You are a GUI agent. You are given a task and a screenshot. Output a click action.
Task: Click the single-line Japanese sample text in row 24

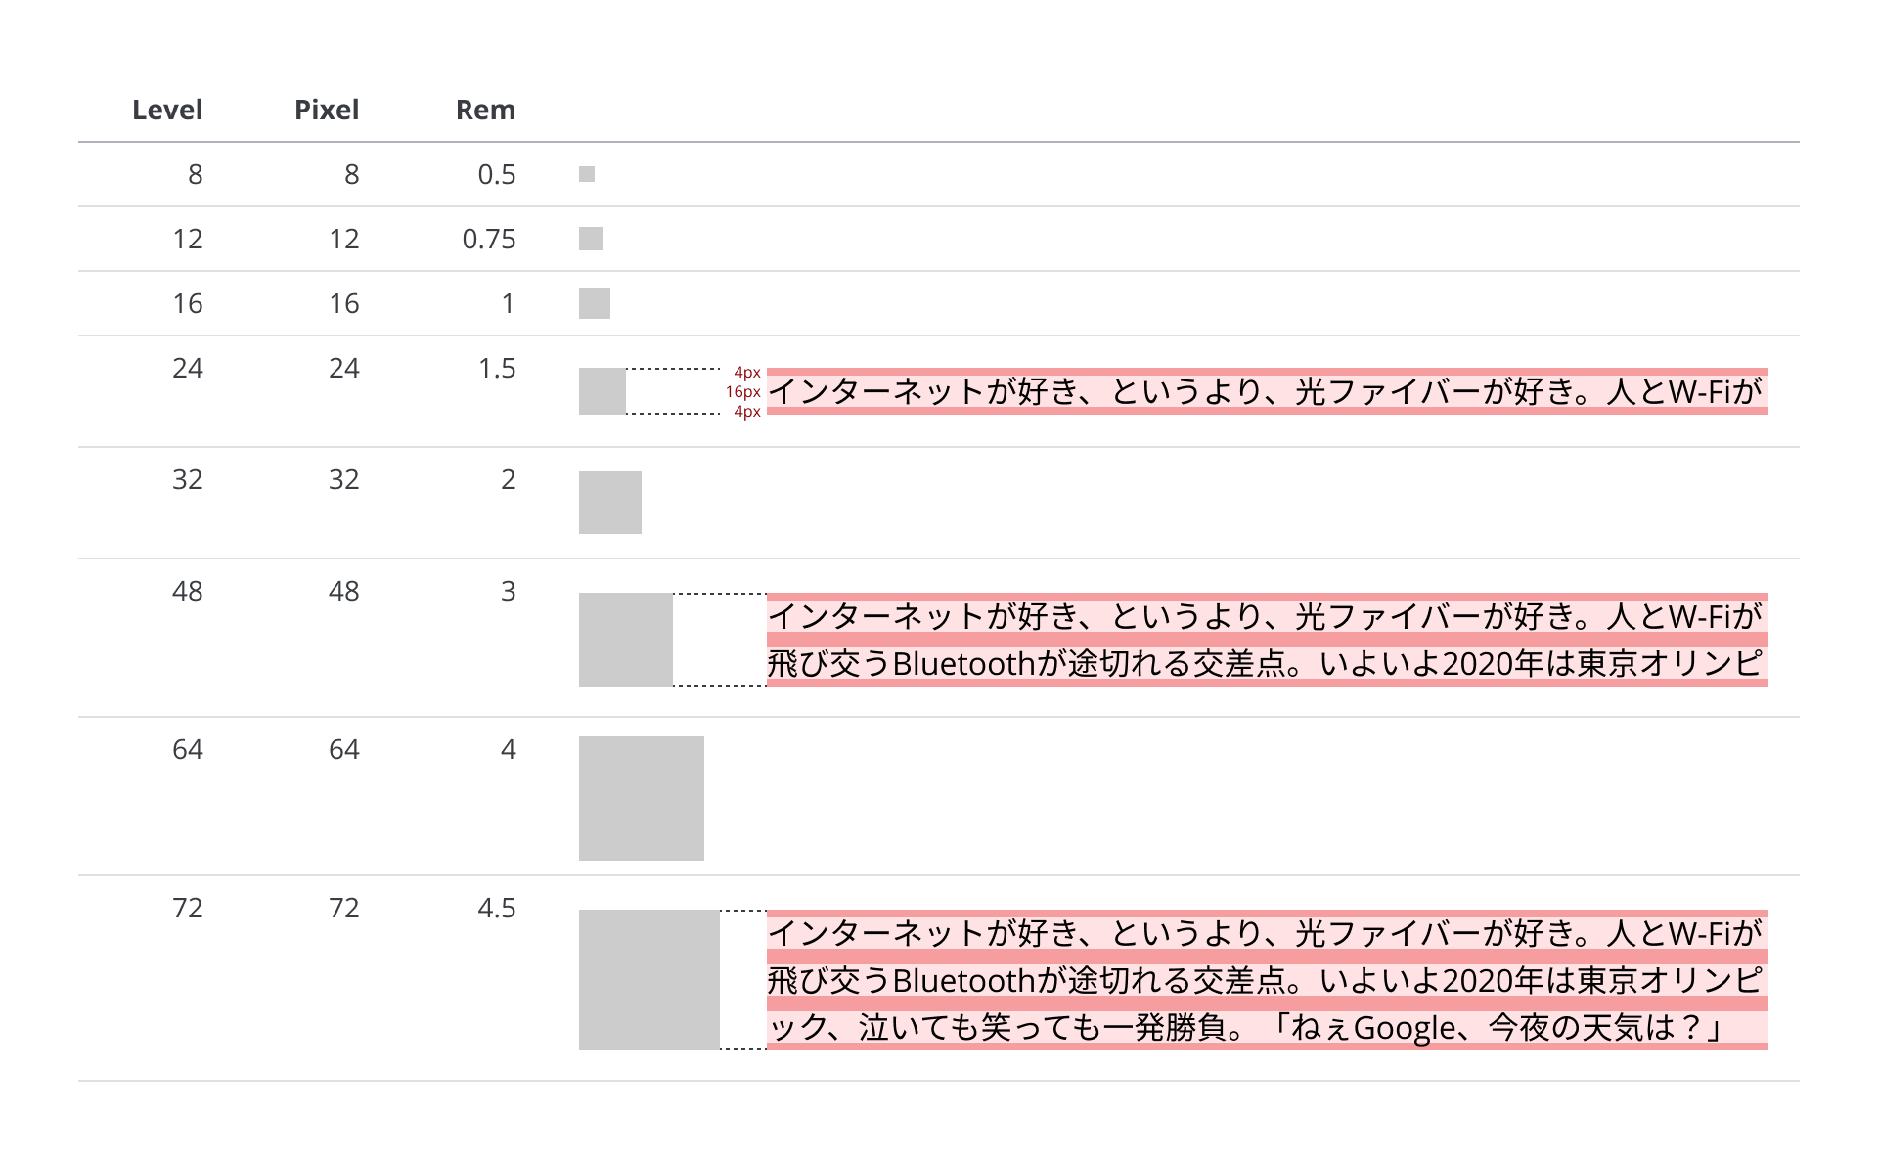pyautogui.click(x=1268, y=391)
